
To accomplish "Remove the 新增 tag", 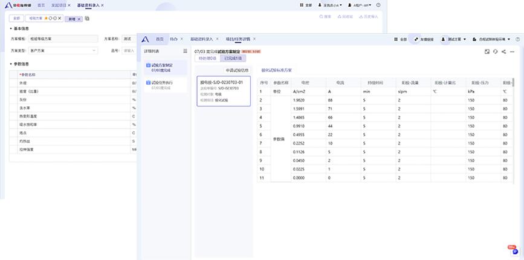I will pyautogui.click(x=79, y=19).
